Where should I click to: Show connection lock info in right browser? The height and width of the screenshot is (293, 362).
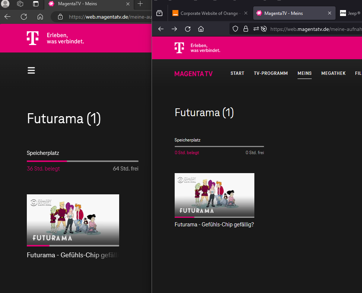246,29
